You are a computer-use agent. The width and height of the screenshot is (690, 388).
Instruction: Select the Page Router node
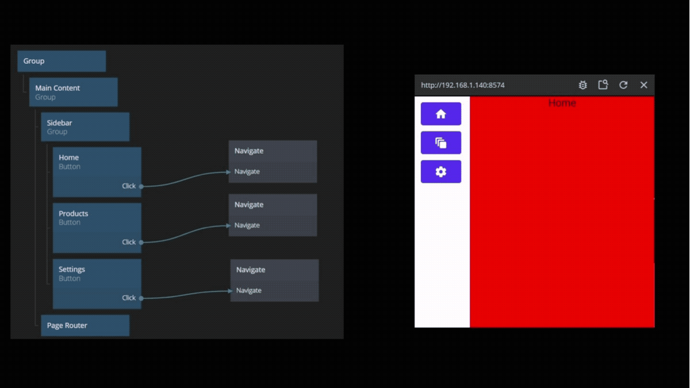click(85, 325)
